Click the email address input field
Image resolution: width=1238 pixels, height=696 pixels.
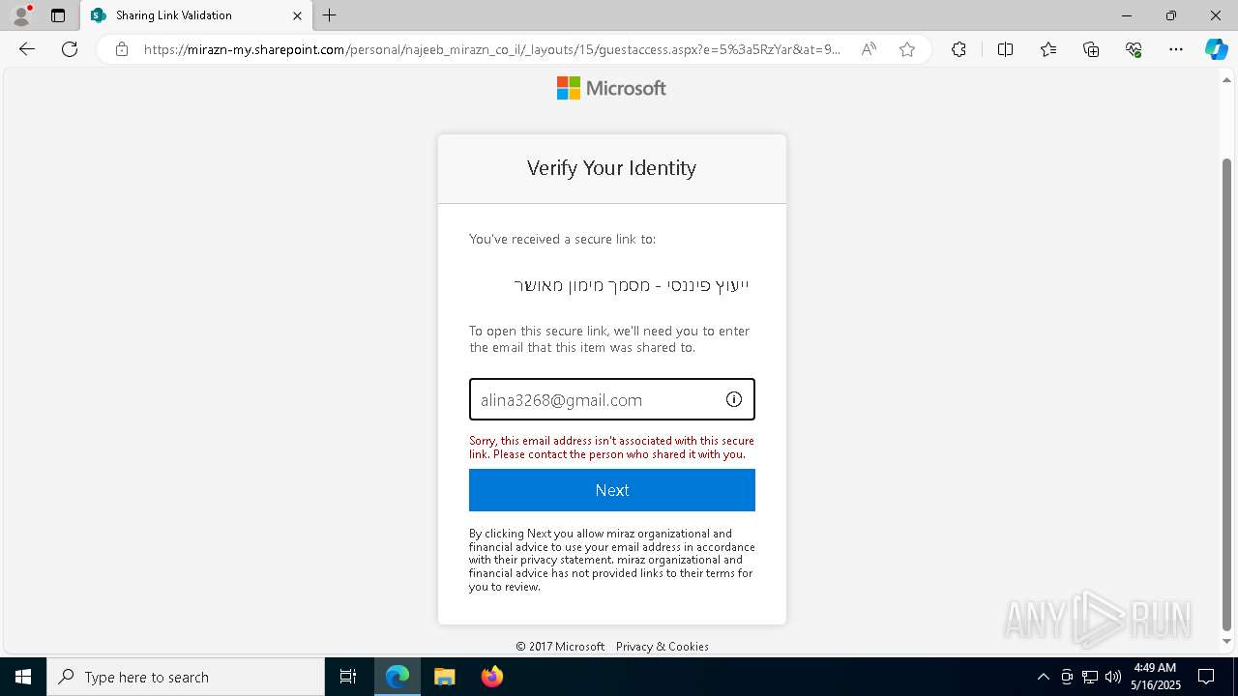pyautogui.click(x=612, y=399)
